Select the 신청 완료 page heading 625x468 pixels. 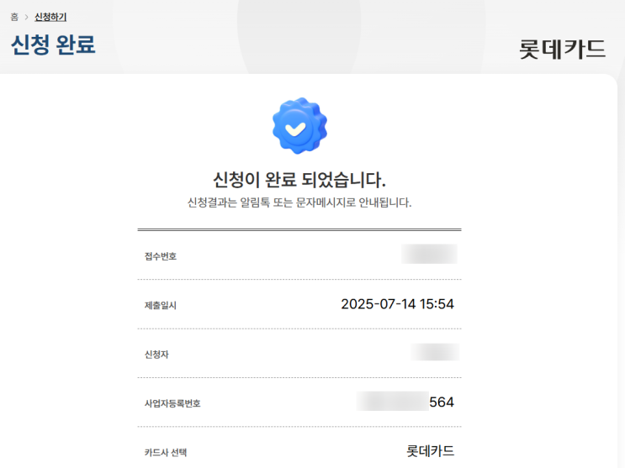(x=53, y=45)
